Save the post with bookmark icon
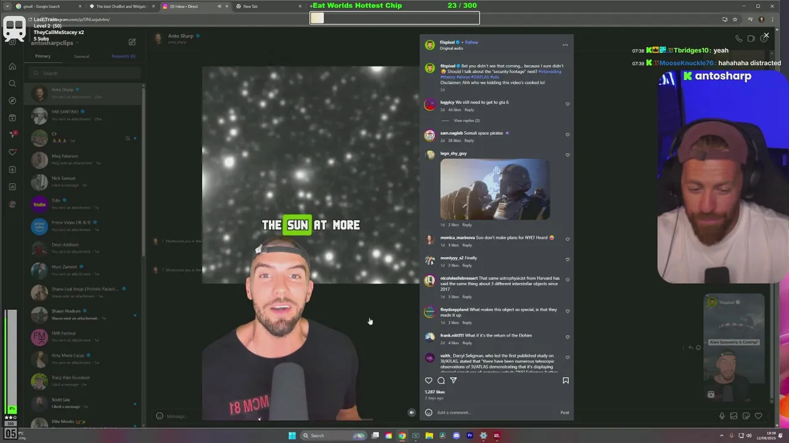 [x=565, y=380]
